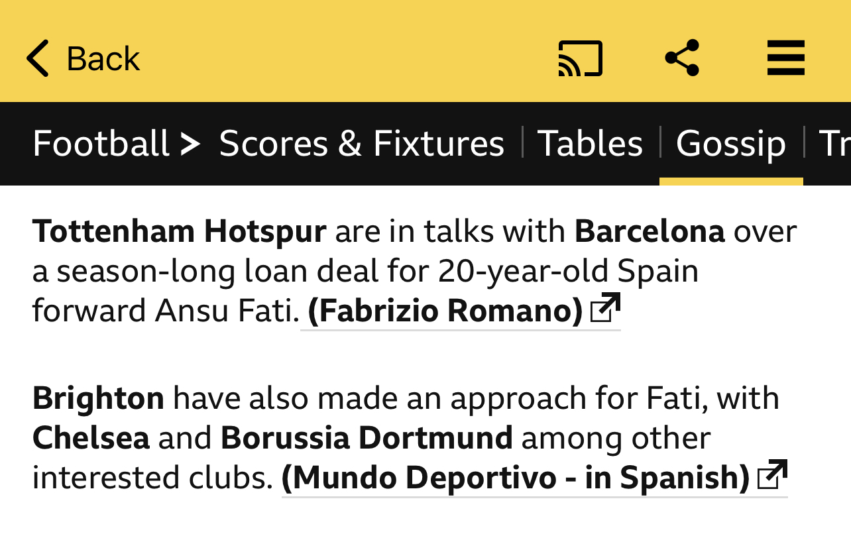
Task: Tap the Back text label
Action: [x=103, y=58]
